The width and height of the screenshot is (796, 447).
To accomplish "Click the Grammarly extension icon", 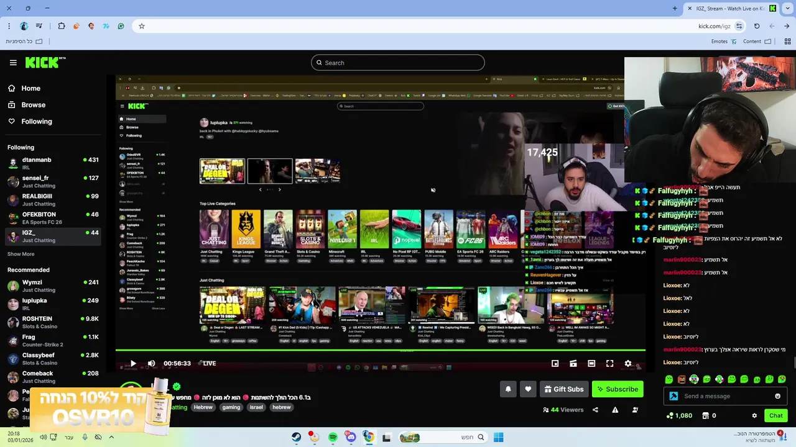I will 121,26.
